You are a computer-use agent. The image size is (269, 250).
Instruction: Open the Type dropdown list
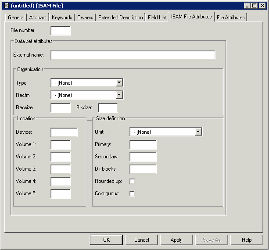119,83
